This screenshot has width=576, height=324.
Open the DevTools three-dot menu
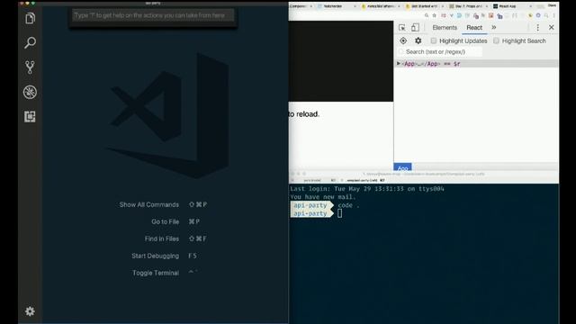pos(538,28)
